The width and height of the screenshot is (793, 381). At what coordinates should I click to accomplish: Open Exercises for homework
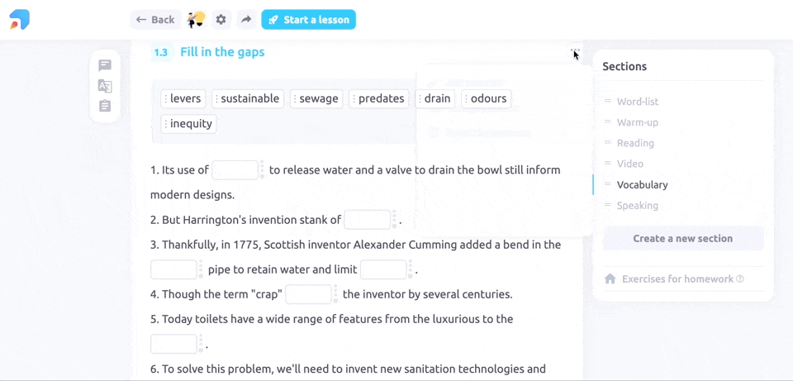pyautogui.click(x=677, y=279)
